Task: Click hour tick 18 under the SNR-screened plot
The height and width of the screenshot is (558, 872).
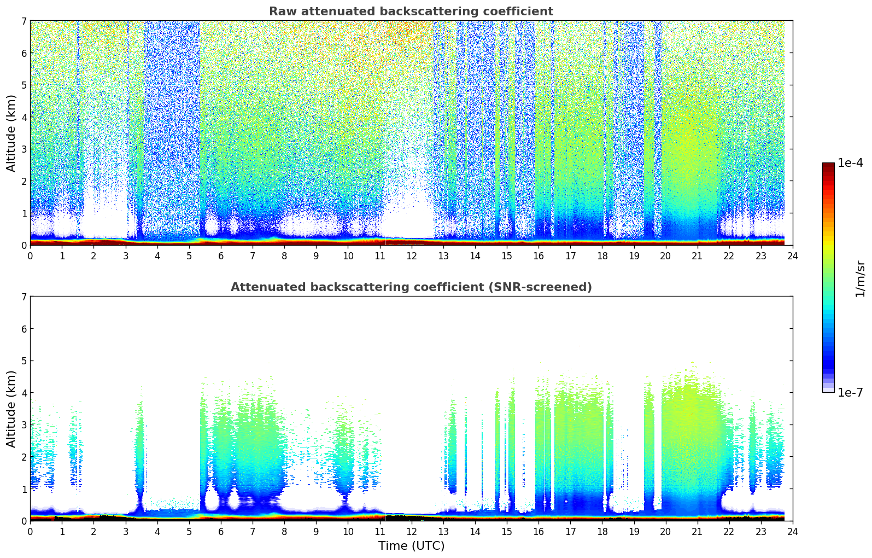Action: pos(602,531)
